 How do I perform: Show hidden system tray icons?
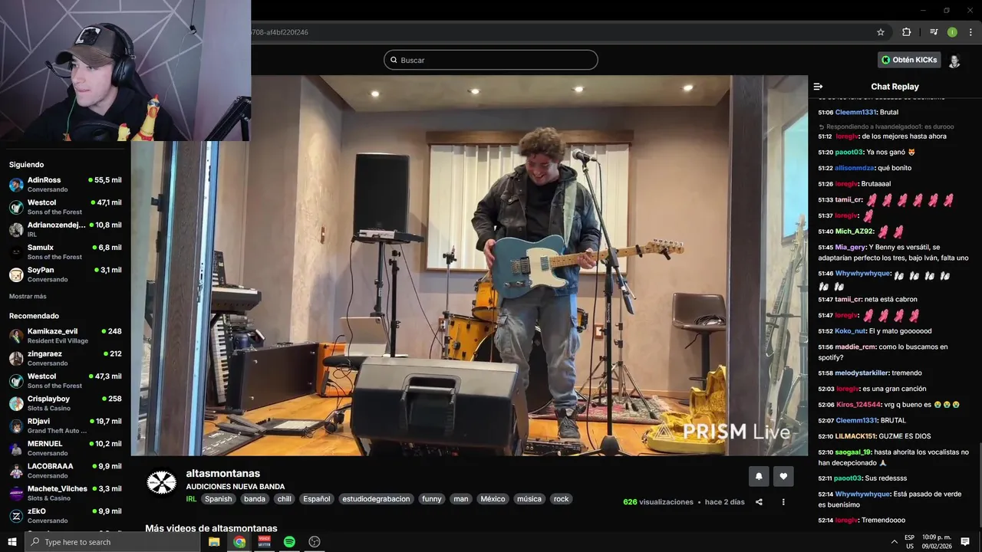coord(895,542)
